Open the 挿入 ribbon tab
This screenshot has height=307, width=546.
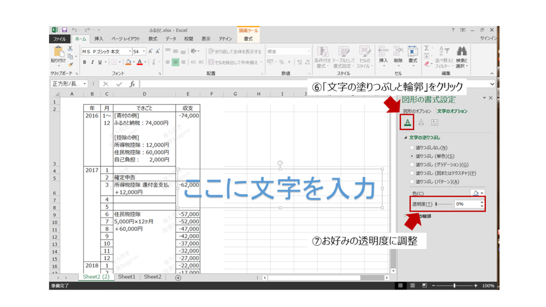point(99,39)
